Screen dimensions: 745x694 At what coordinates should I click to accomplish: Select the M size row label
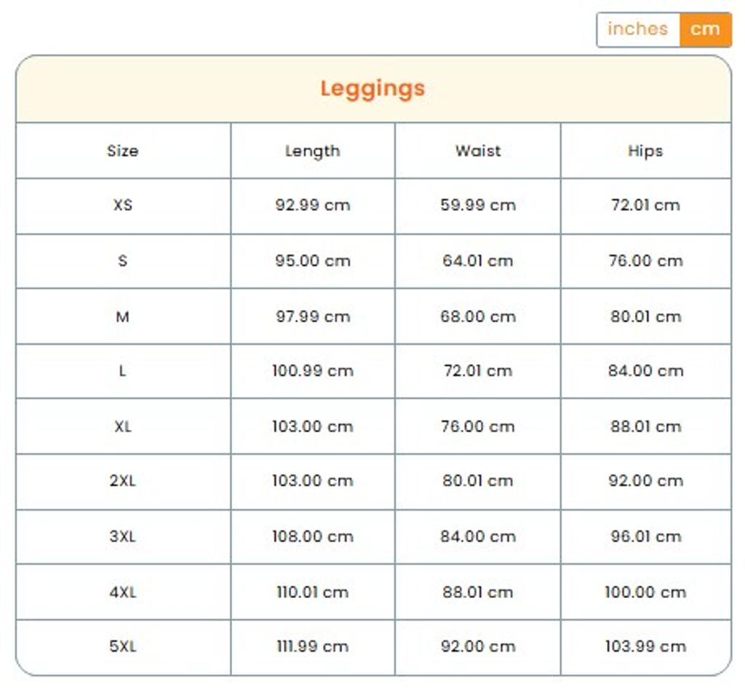pos(122,316)
